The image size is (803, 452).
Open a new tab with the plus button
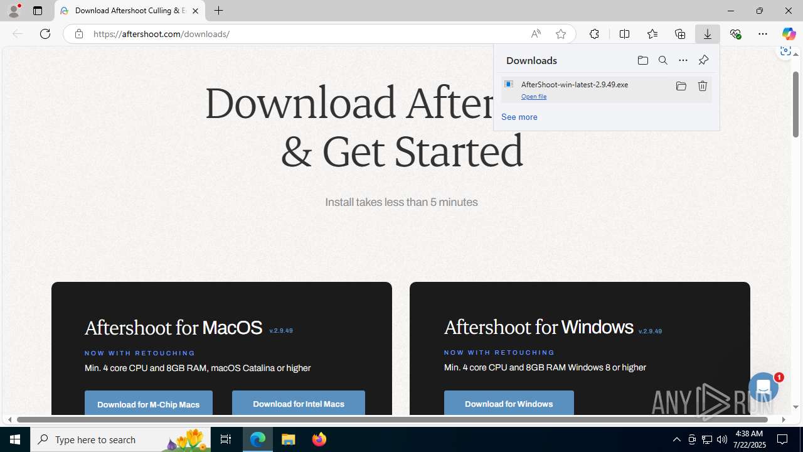(x=218, y=11)
